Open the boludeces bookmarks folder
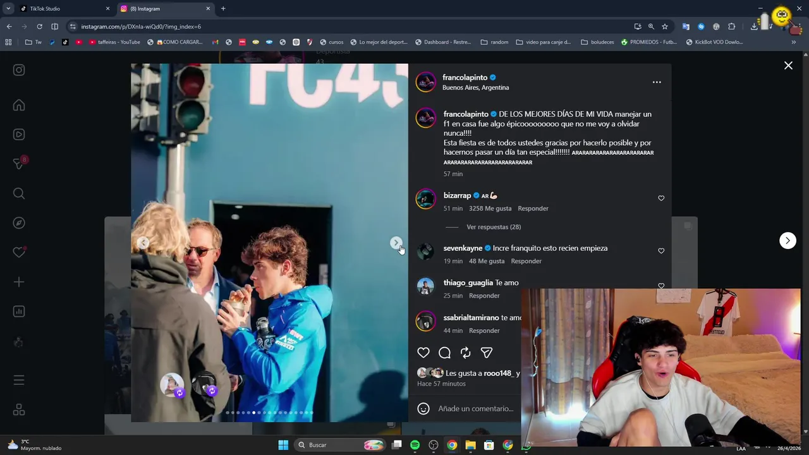The width and height of the screenshot is (809, 455). [597, 42]
